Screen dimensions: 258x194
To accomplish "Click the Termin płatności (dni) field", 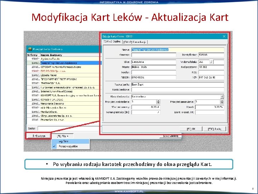I will (146, 112).
